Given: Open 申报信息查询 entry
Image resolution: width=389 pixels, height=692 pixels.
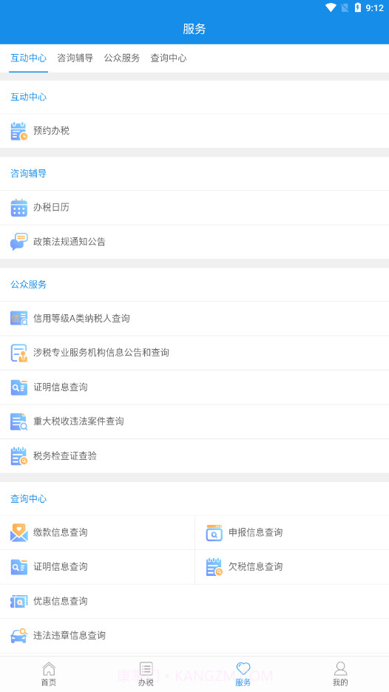Looking at the screenshot, I should click(x=292, y=533).
